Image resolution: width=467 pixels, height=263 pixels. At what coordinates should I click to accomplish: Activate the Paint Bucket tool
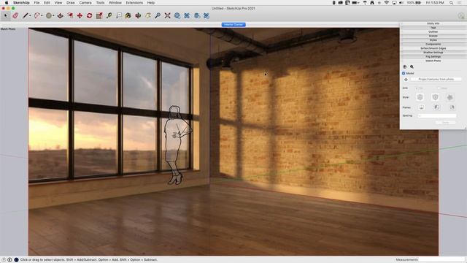pos(128,15)
